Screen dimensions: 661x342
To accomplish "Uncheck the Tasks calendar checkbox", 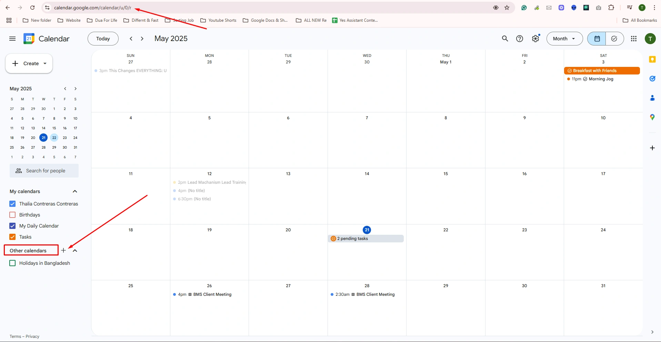I will point(12,237).
